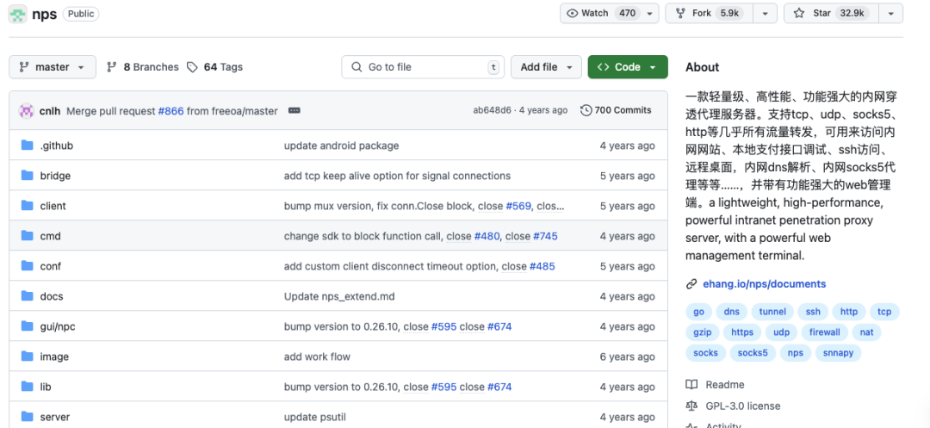Expand commit message ellipsis button
Screen dimensions: 930x428
[294, 111]
